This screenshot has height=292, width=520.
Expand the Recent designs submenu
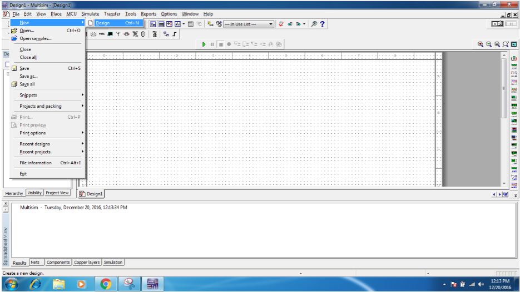tap(47, 144)
